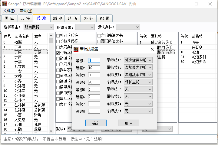Open the 军师技1 dropdown 减少疲劳(初)
The image size is (218, 145).
coord(138,60)
